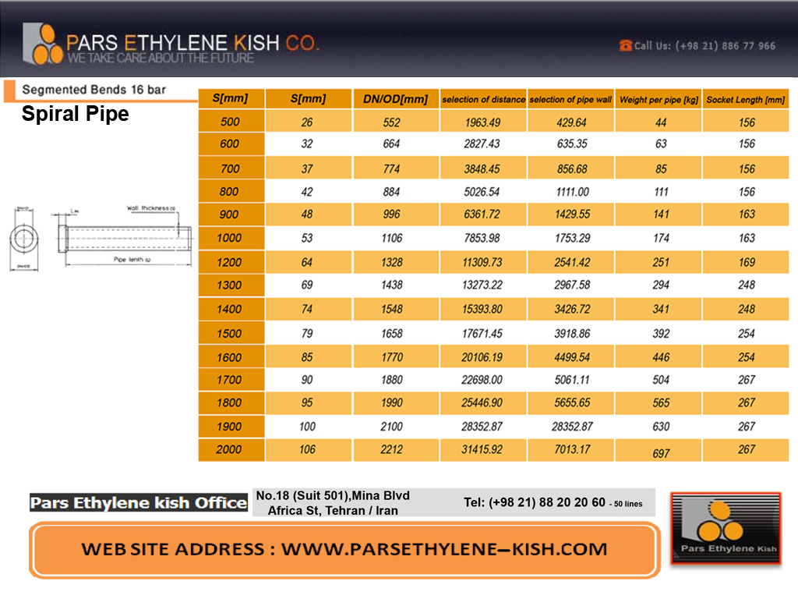This screenshot has width=798, height=599.
Task: Select the 2000 row label
Action: [229, 449]
